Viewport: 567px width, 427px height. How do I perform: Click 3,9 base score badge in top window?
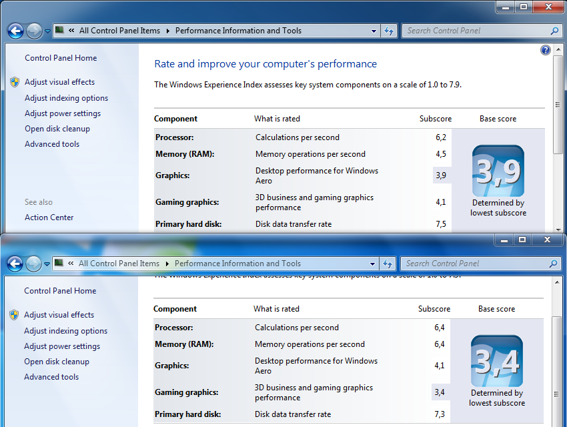pos(498,171)
